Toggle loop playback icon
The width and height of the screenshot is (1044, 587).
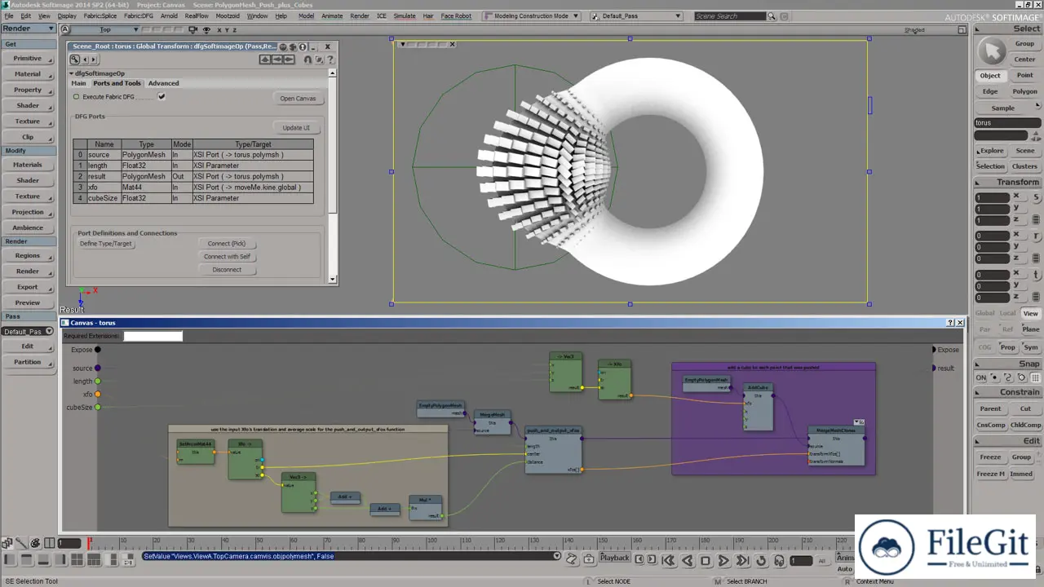tap(761, 560)
